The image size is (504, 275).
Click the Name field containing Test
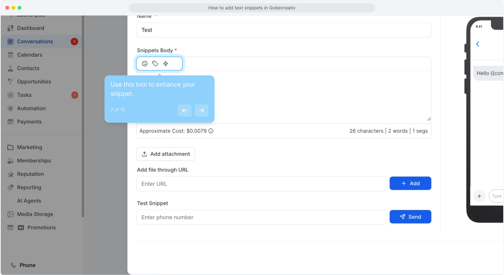click(283, 30)
